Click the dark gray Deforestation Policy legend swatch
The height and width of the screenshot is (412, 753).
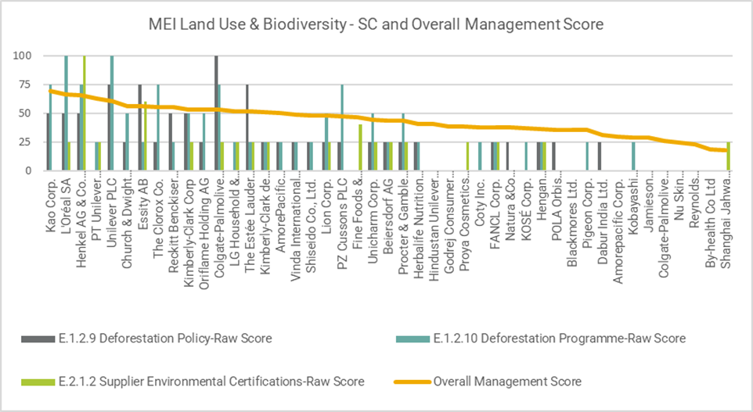[37, 339]
